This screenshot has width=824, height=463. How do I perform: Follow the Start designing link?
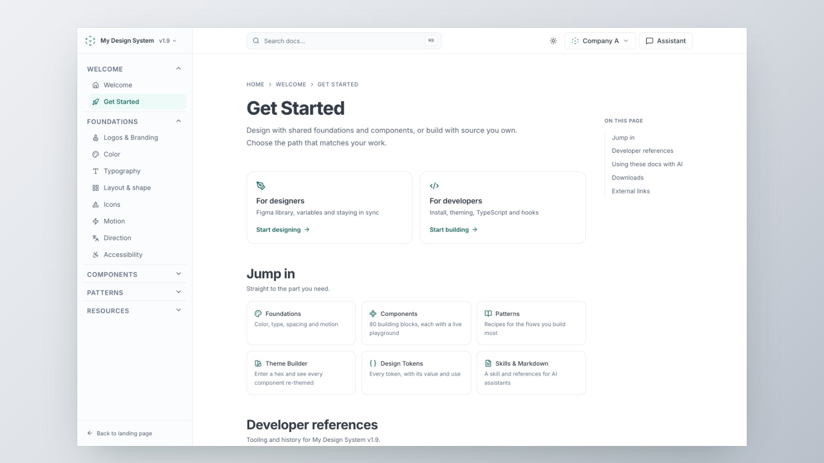click(x=283, y=229)
